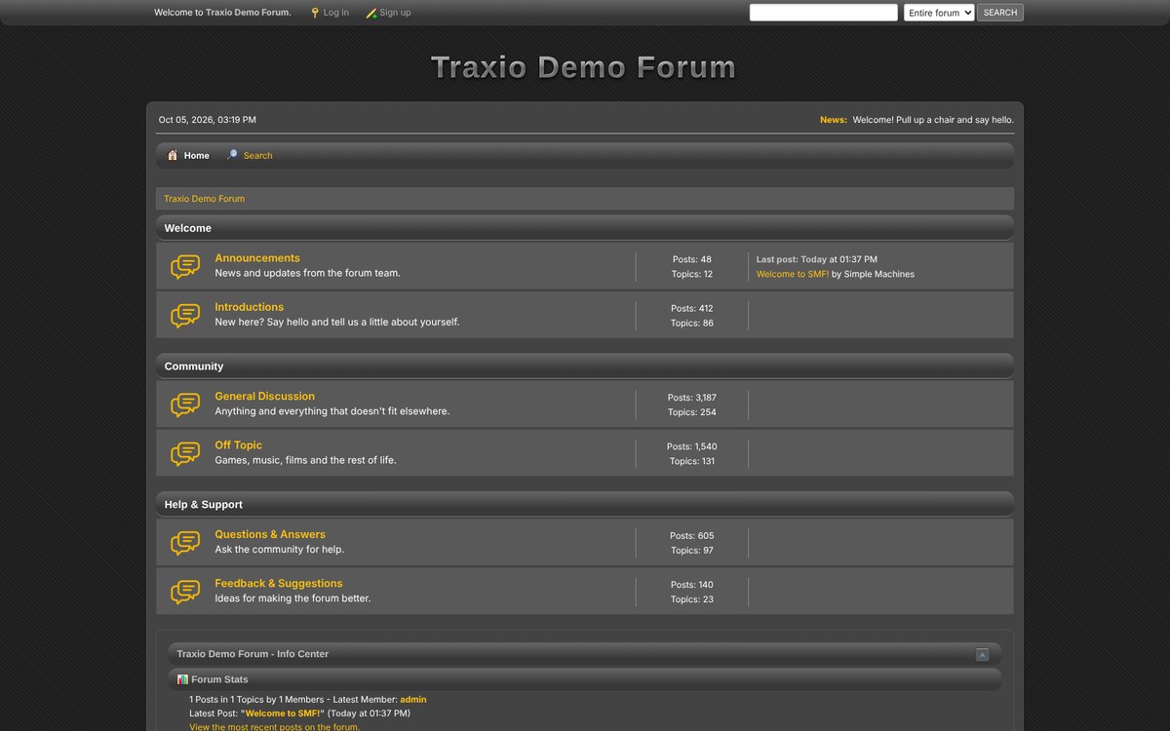
Task: Click the Traxio Demo Forum breadcrumb link
Action: (x=205, y=199)
